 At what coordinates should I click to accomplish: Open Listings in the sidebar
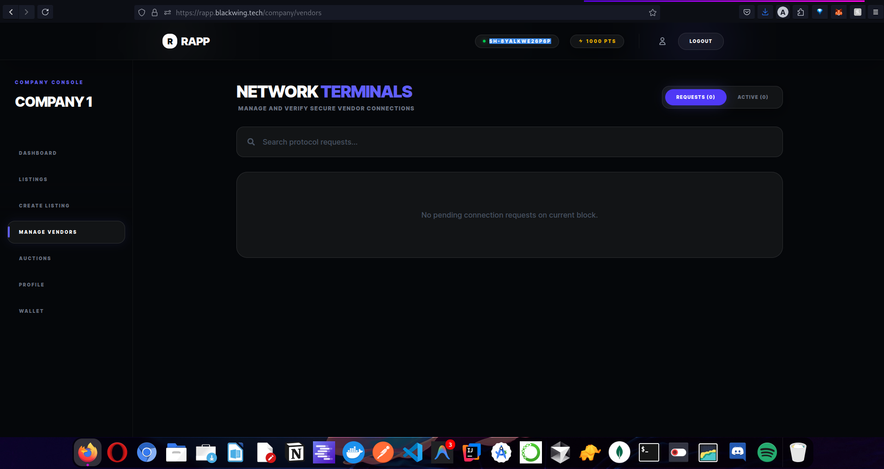click(x=33, y=179)
